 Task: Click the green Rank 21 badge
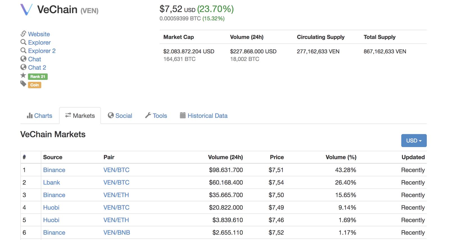38,77
